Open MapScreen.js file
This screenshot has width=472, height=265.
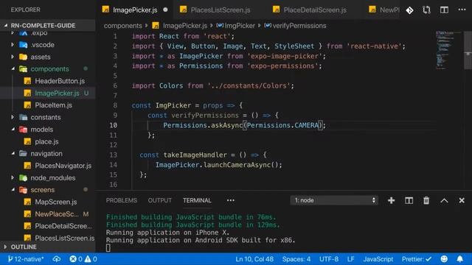(56, 202)
